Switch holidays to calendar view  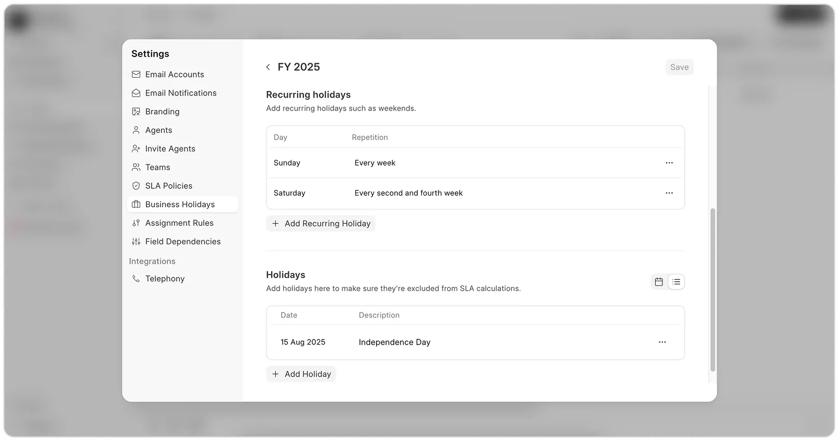pyautogui.click(x=659, y=282)
